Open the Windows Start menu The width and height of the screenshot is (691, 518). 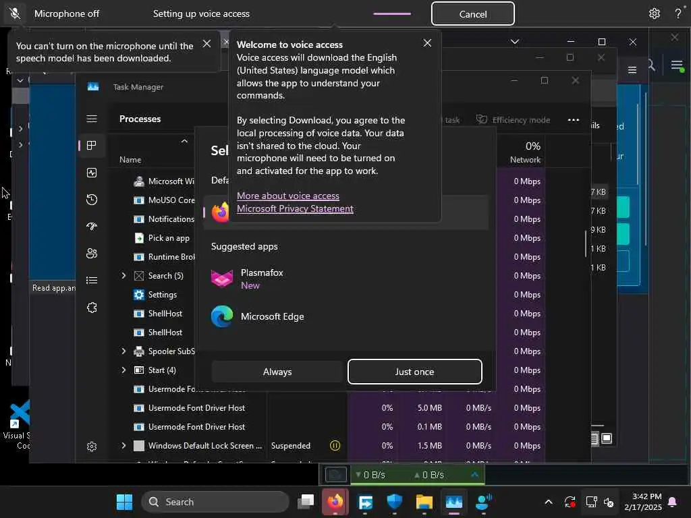pyautogui.click(x=124, y=502)
